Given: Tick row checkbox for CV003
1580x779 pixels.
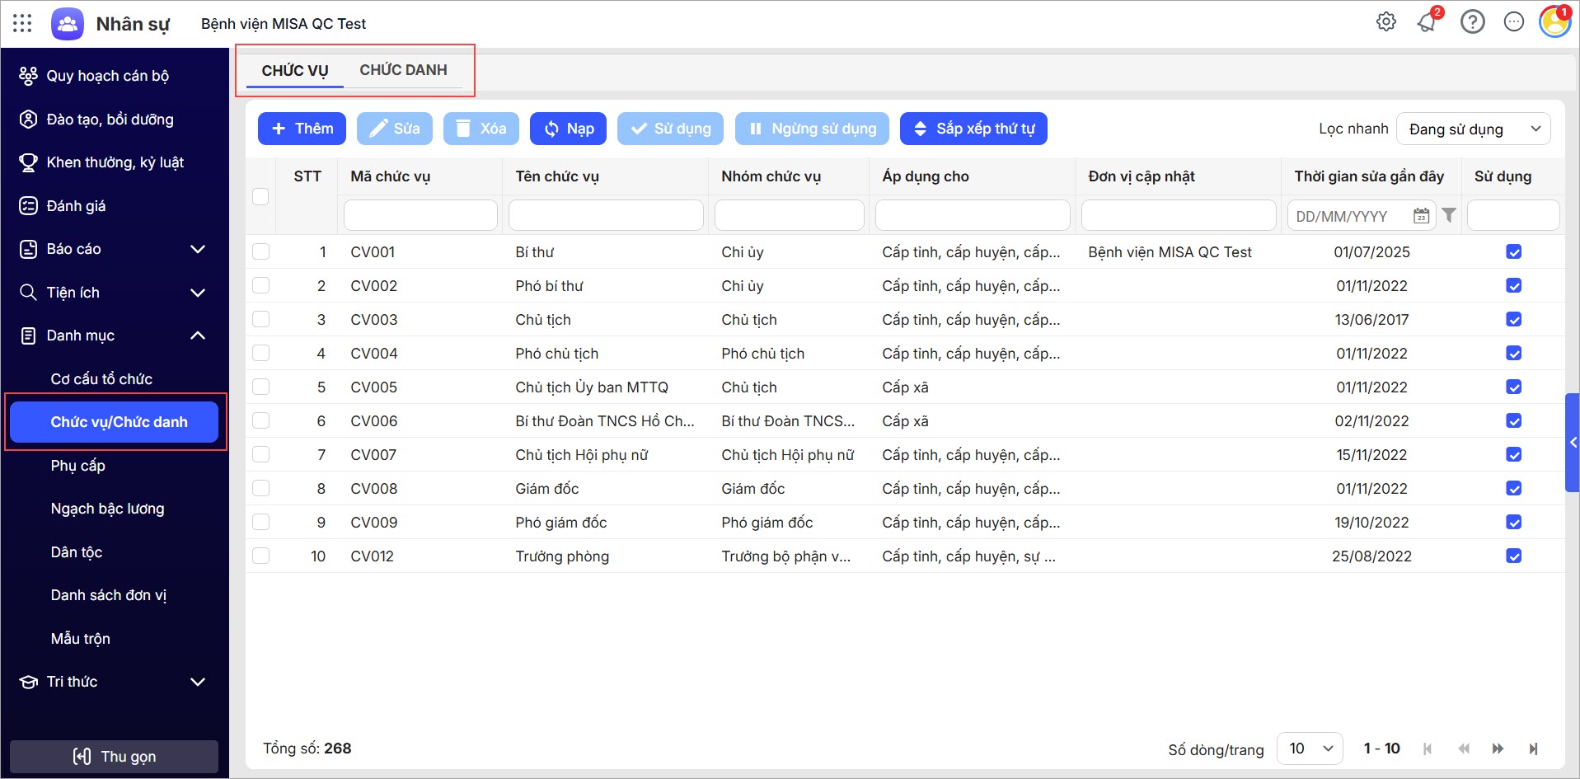Looking at the screenshot, I should pos(260,319).
